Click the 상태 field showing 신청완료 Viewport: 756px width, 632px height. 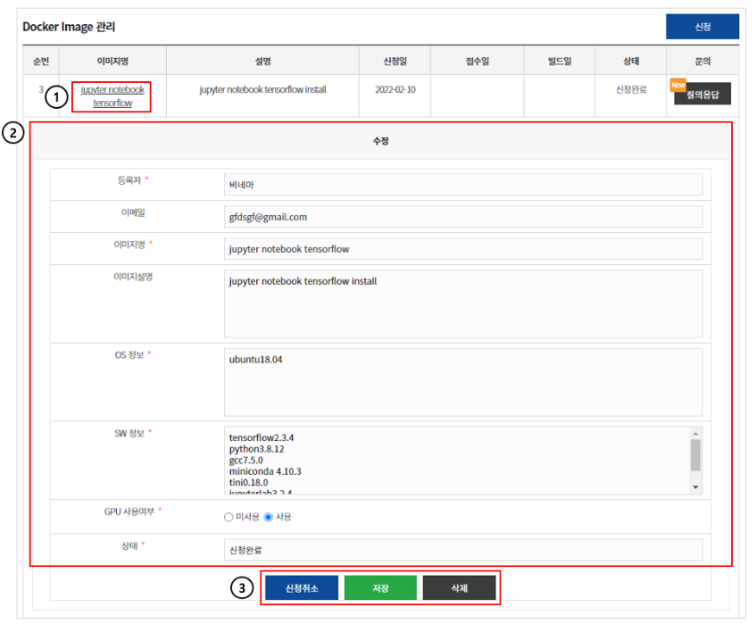(463, 550)
